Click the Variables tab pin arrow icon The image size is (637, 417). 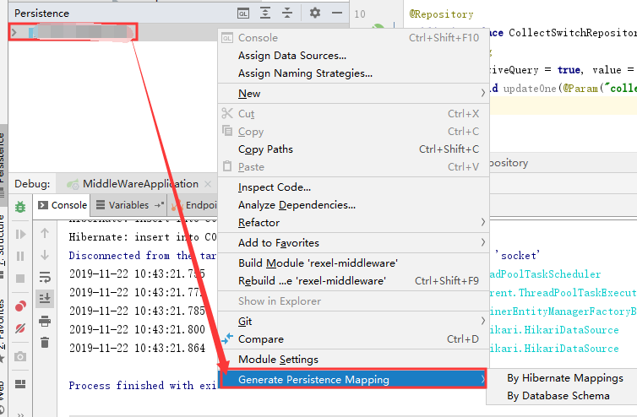pos(159,205)
